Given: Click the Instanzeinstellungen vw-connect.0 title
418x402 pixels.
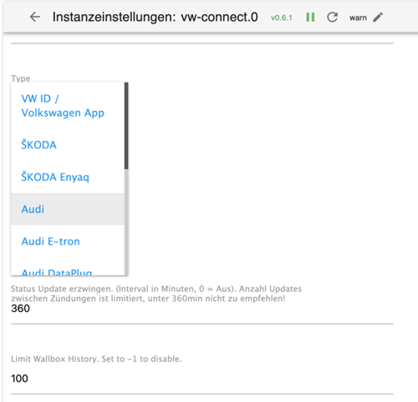Looking at the screenshot, I should pos(155,18).
